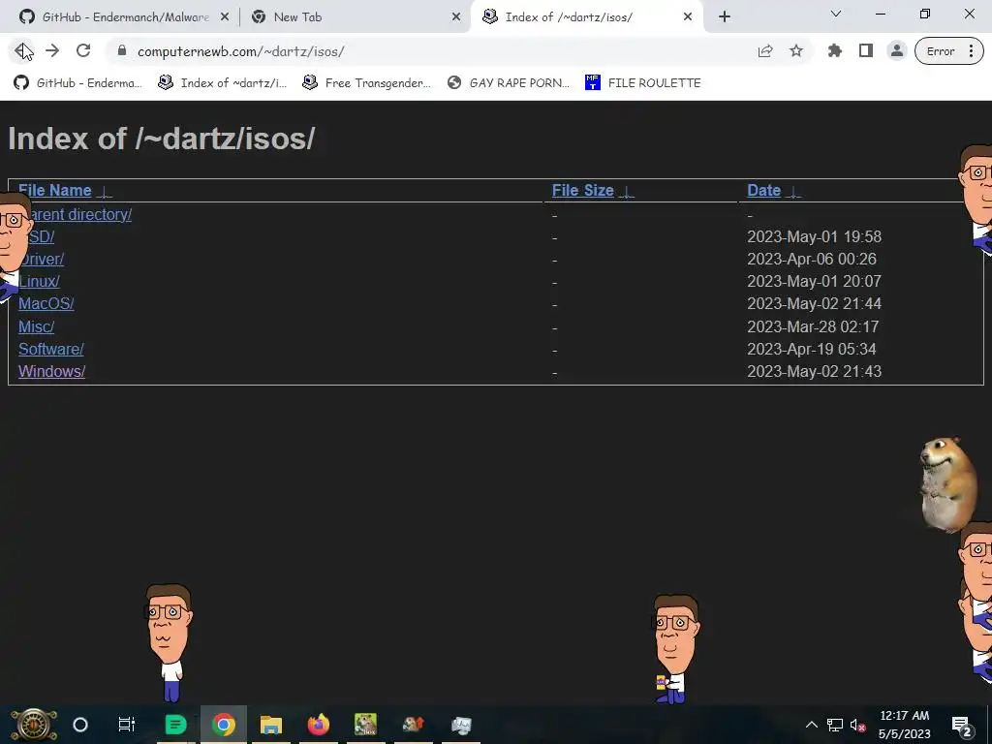
Task: Click the arrow beside Date header
Action: point(793,192)
